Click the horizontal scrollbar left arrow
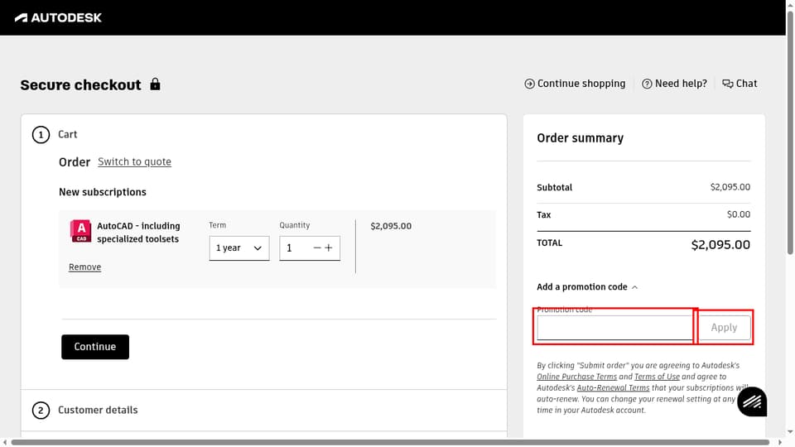This screenshot has height=447, width=795. coord(5,442)
